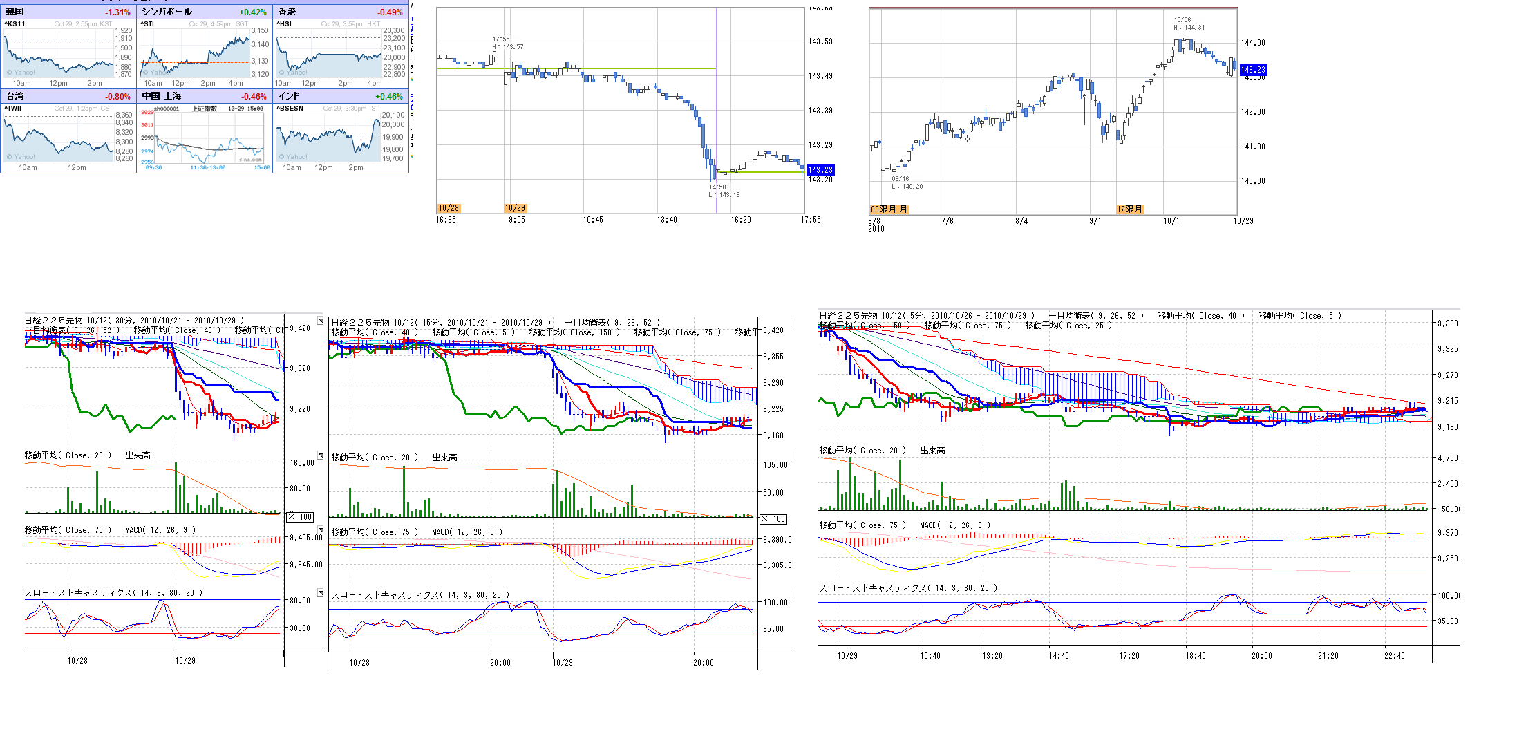Click ×100 multiplier box on 15-minute volume
Viewport: 1537px width, 752px height.
(773, 519)
